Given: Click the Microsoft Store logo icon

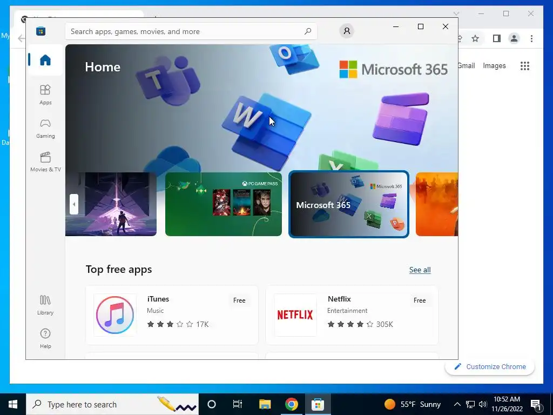Looking at the screenshot, I should pos(41,31).
